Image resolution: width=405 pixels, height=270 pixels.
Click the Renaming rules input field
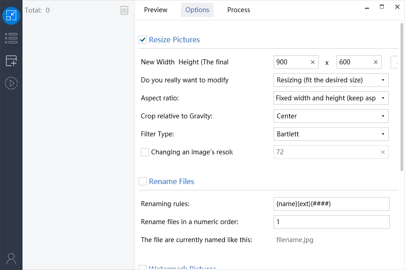(x=331, y=204)
